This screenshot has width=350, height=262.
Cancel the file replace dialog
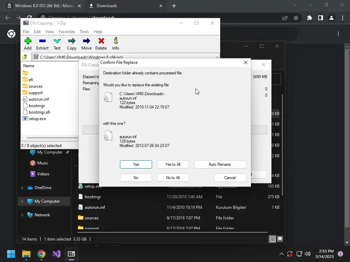(x=230, y=177)
